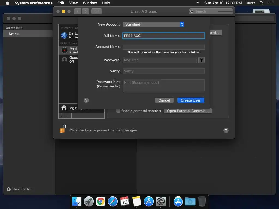279x209 pixels.
Task: Go back in System Preferences
Action: pos(78,11)
